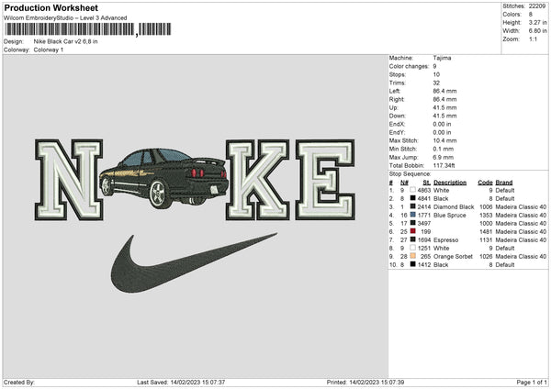551x389 pixels.
Task: Select Min Stitch value 0.1 mm
Action: pyautogui.click(x=444, y=149)
